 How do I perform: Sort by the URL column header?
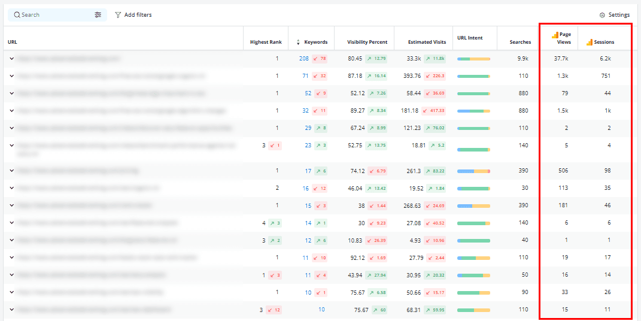[12, 42]
